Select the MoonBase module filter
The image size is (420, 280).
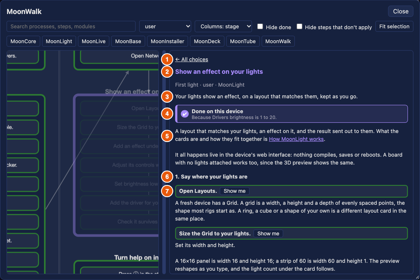coord(128,41)
